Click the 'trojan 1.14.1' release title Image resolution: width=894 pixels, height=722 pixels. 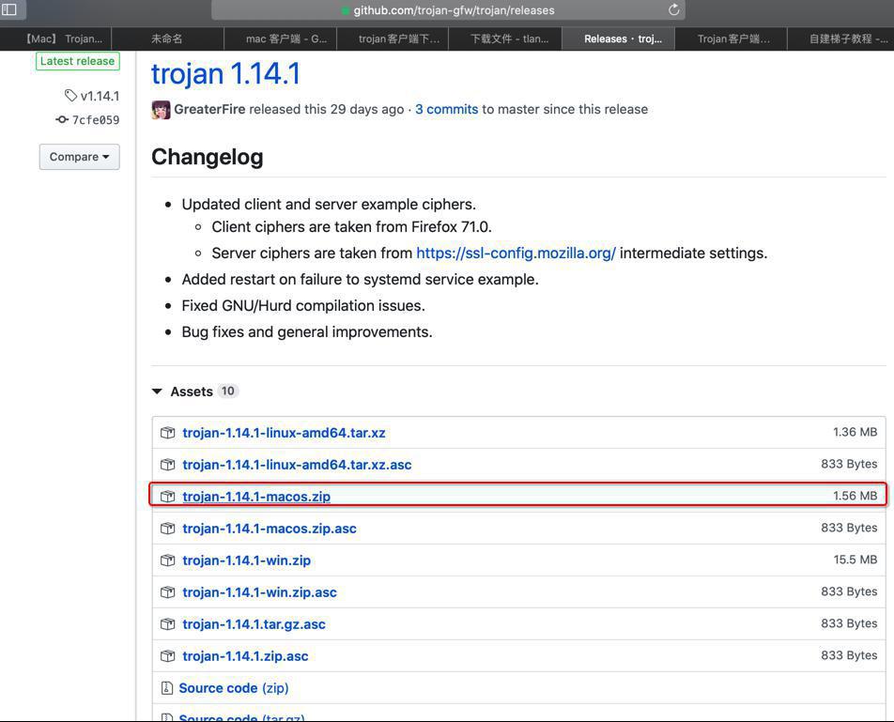pyautogui.click(x=225, y=74)
